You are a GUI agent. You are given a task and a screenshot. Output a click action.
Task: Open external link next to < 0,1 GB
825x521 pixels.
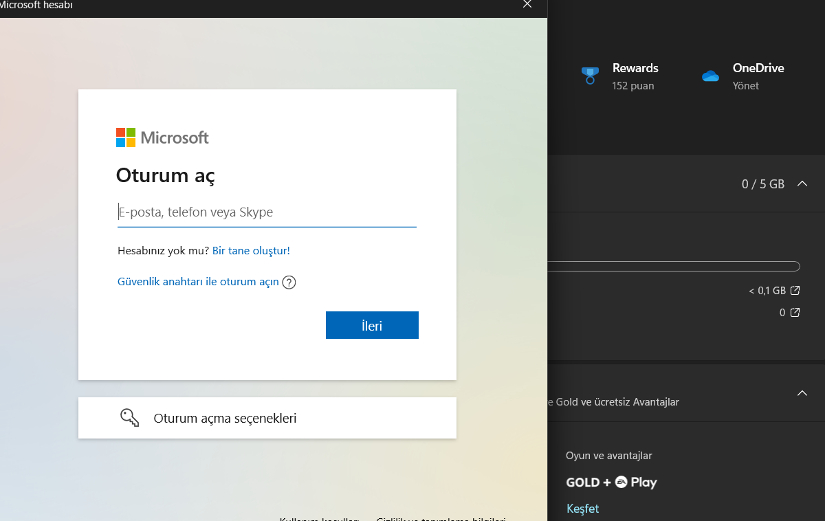click(795, 291)
